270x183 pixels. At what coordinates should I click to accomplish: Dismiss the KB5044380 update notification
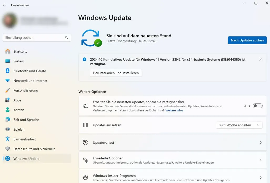(x=261, y=59)
